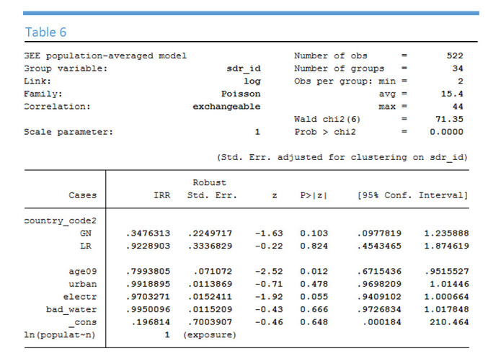Image resolution: width=501 pixels, height=356 pixels.
Task: Click urban std. err. .0113869
Action: (x=210, y=284)
